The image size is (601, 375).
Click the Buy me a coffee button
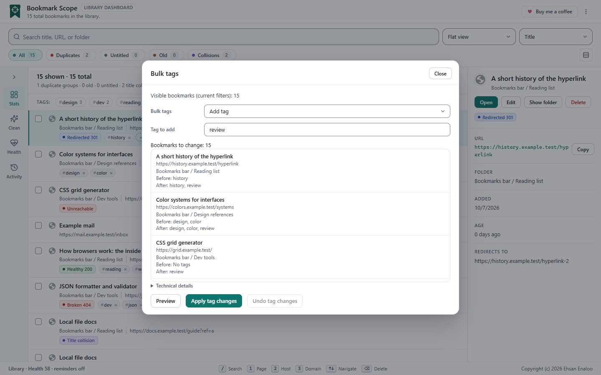[x=550, y=12]
